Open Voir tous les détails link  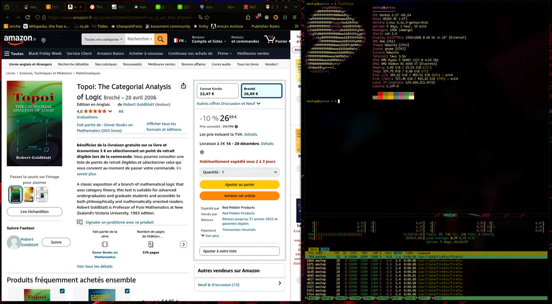[x=95, y=266]
